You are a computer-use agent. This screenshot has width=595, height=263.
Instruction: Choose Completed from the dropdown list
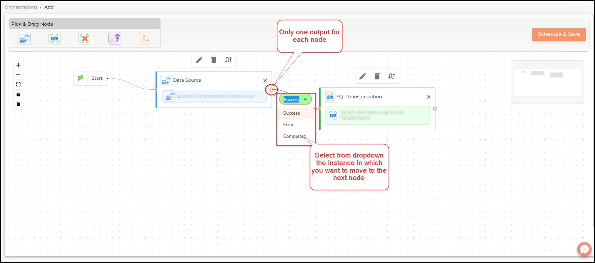point(295,136)
